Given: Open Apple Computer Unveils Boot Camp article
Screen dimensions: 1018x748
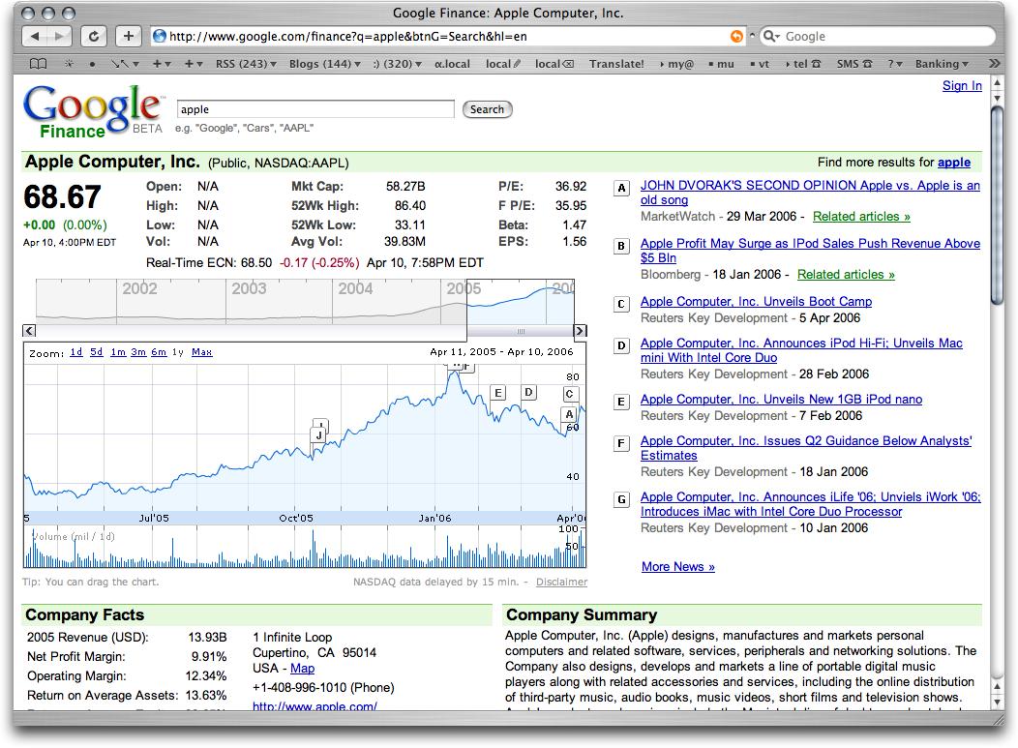Looking at the screenshot, I should pos(756,301).
